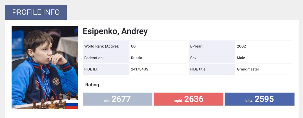Open the player's profile photo

[45, 68]
